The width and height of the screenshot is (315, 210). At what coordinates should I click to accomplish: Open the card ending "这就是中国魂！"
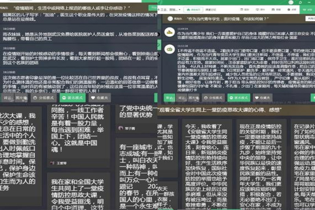tap(78, 136)
